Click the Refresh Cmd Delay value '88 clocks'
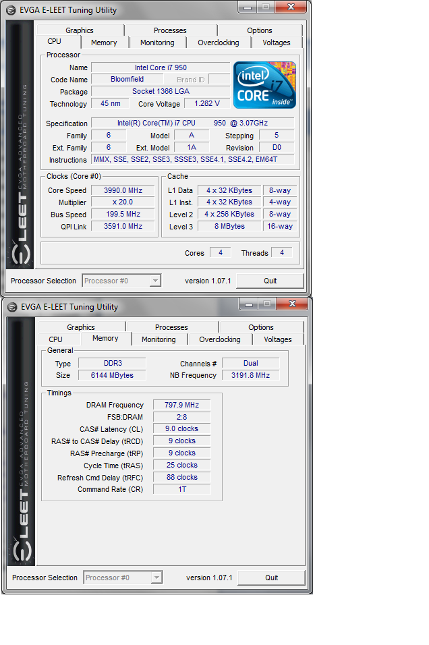 182,477
